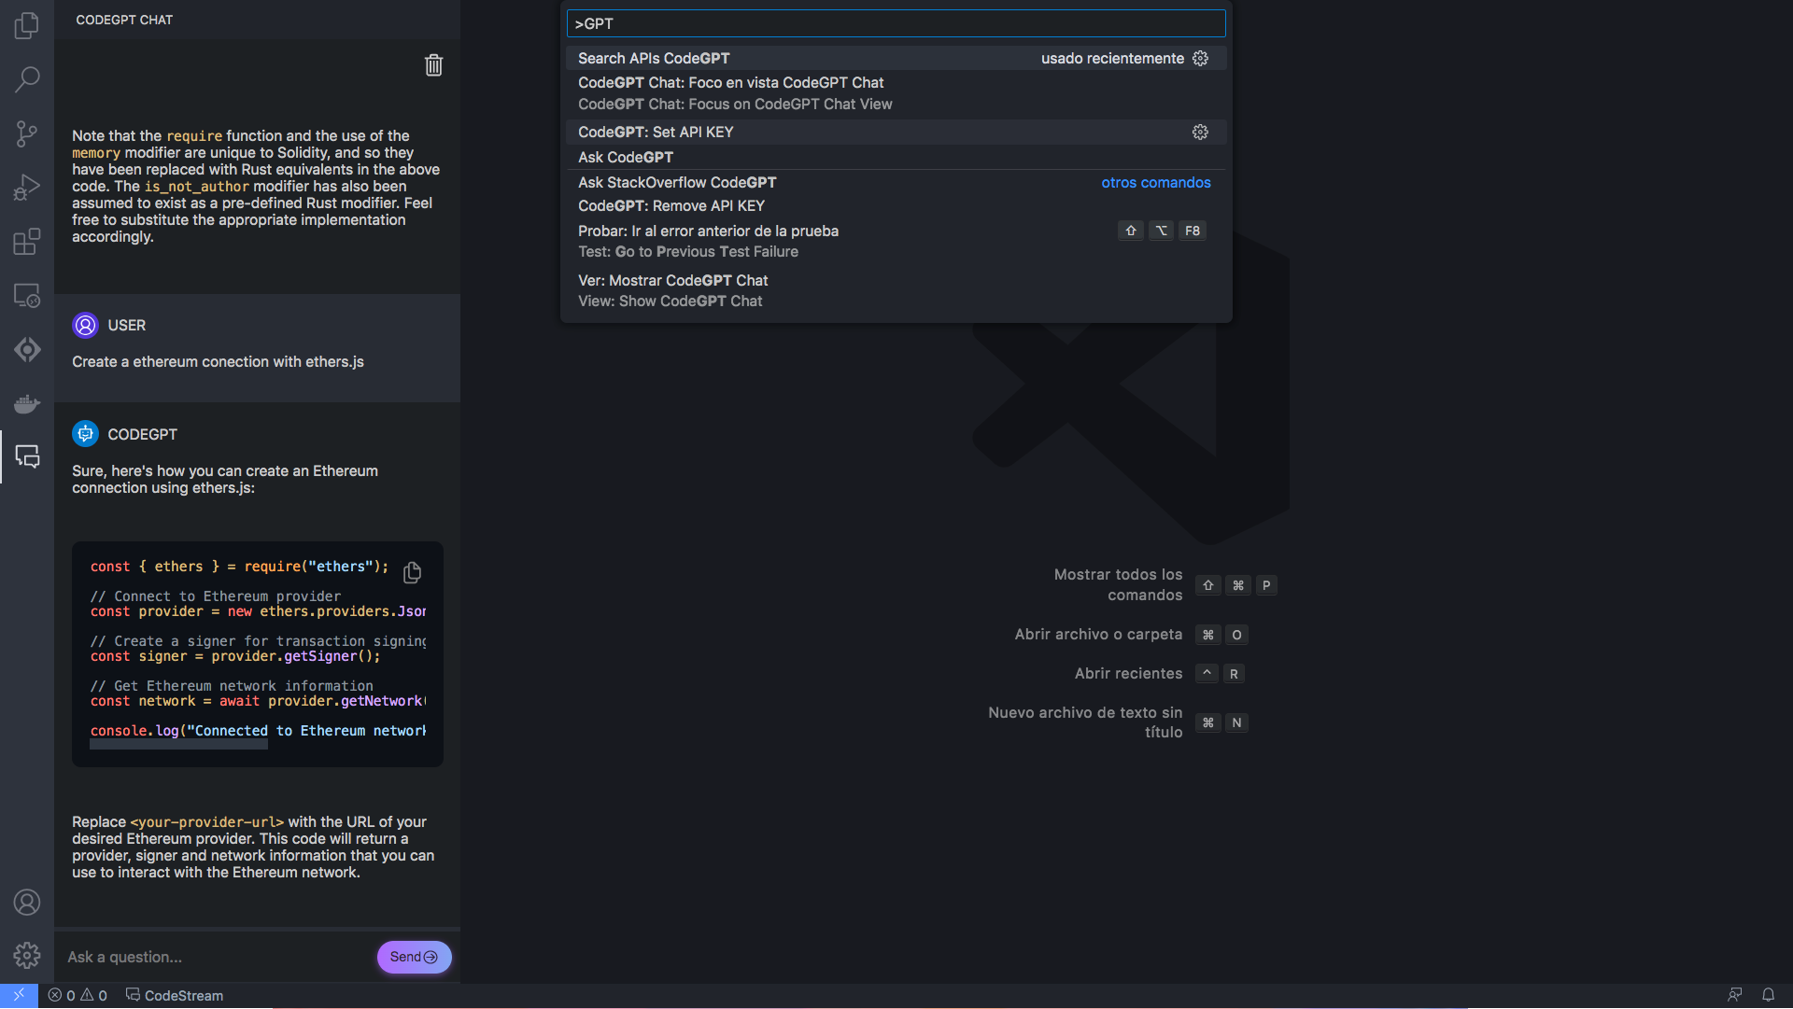Screen dimensions: 1793x1009
Task: Click 'Nuevo archivo de texto sin título'
Action: [x=1085, y=722]
